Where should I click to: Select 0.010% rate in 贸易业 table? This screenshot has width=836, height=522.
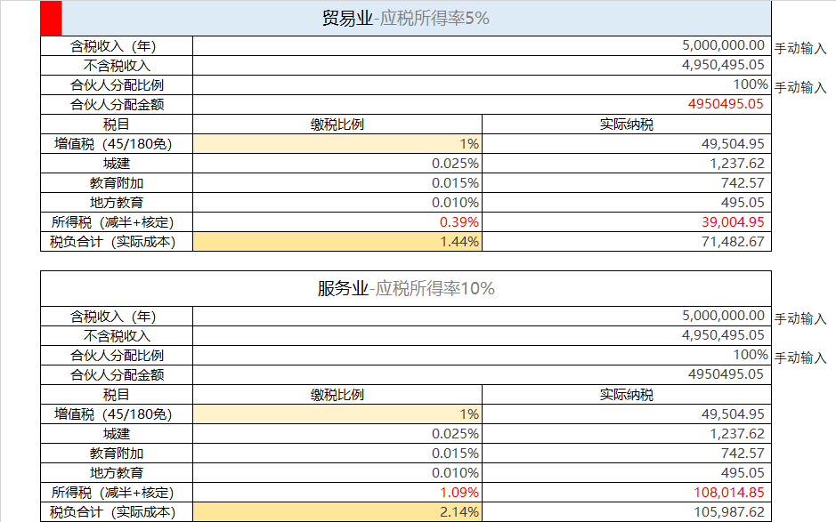(337, 203)
